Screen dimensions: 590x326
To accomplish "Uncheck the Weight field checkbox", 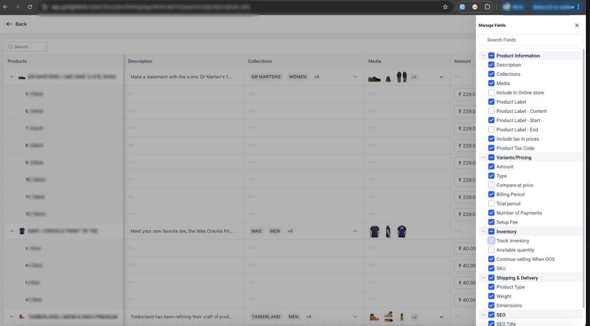I will click(491, 297).
